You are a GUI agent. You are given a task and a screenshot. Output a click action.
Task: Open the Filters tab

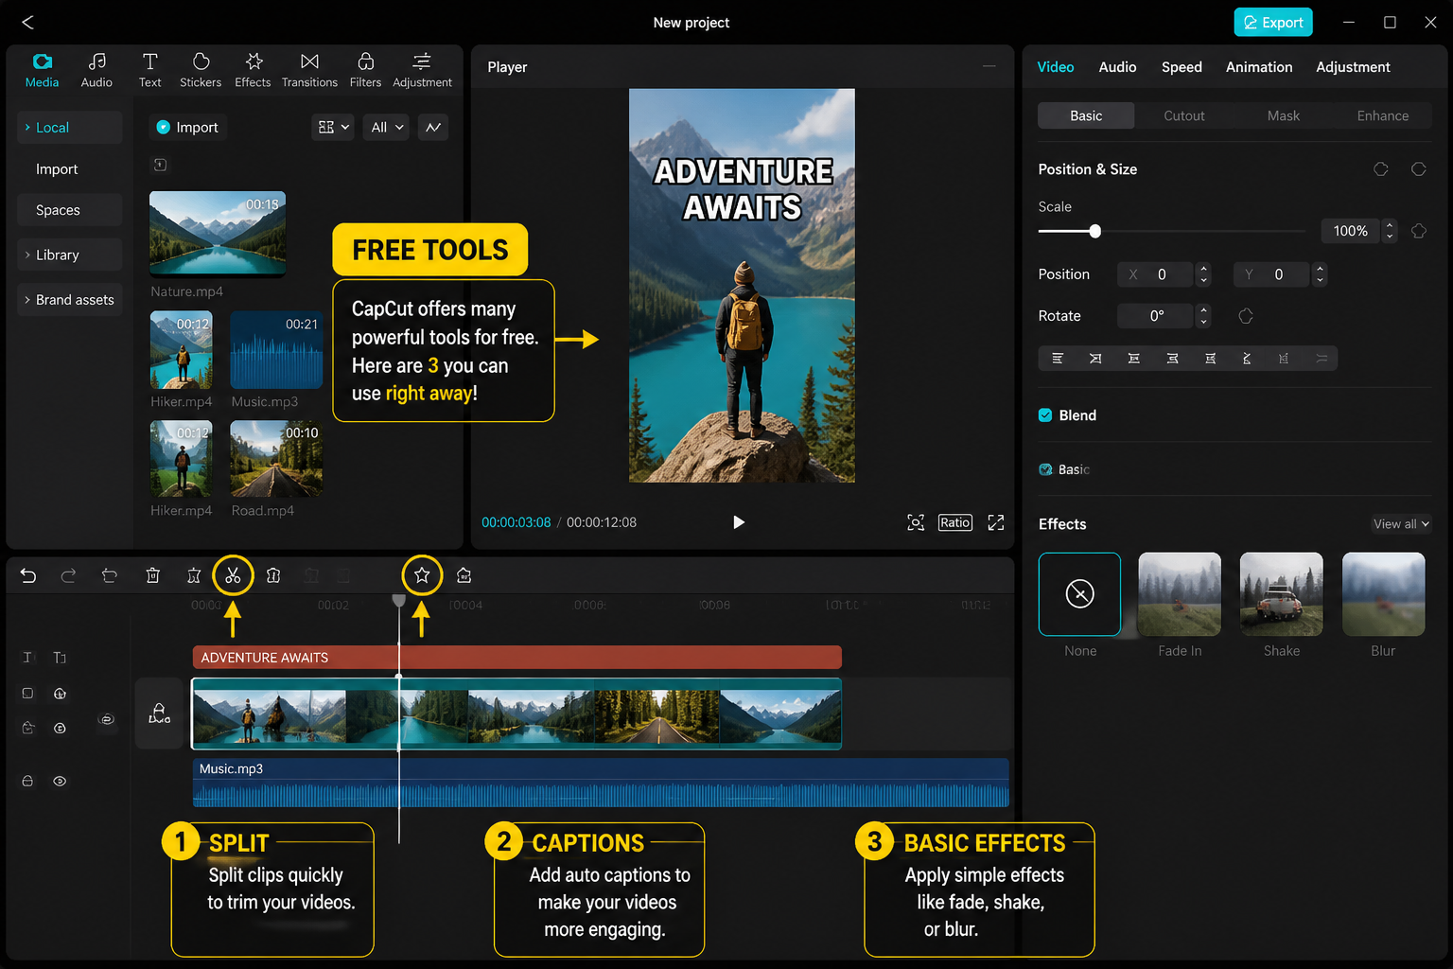pyautogui.click(x=365, y=71)
